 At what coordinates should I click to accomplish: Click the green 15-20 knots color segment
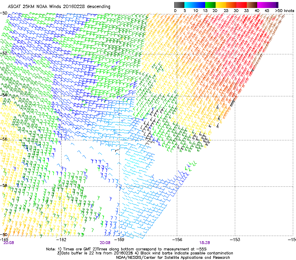(210, 5)
